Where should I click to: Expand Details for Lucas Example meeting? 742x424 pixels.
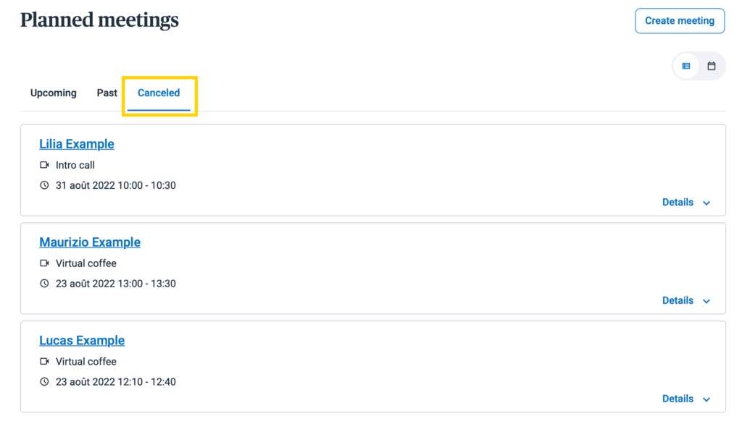pyautogui.click(x=686, y=399)
